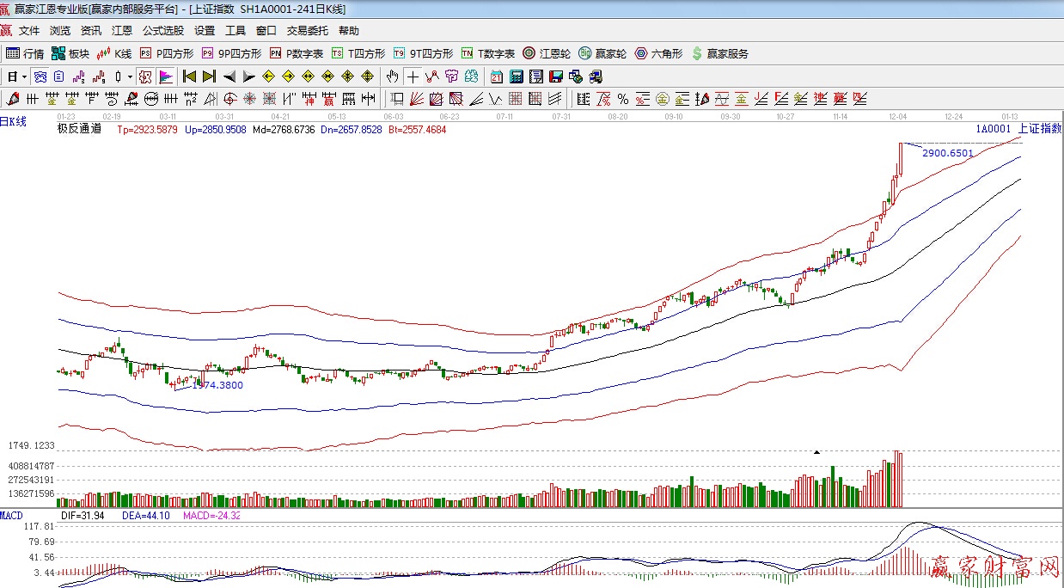Screen dimensions: 1064x588
Task: Open the 江恩轮 Gann wheel tool
Action: (547, 53)
